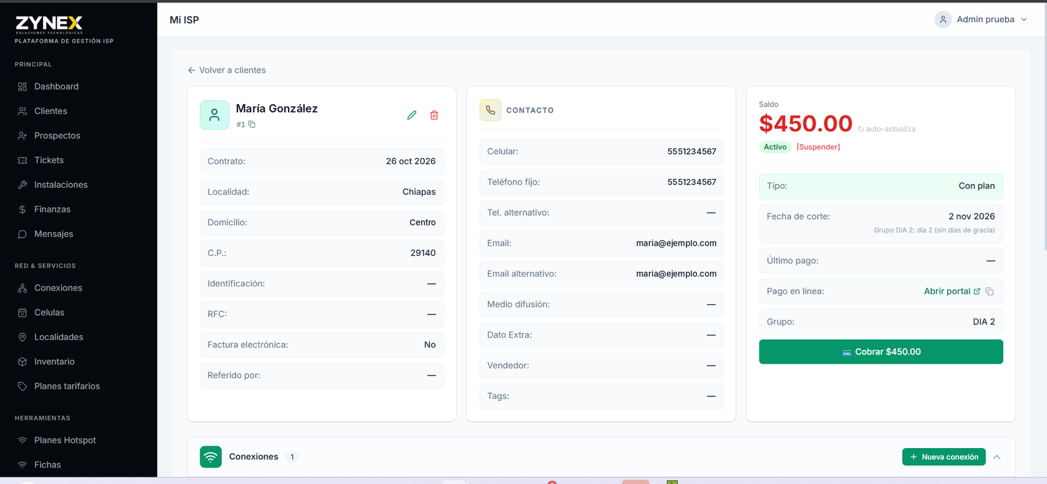This screenshot has height=484, width=1047.
Task: Click the Clientes sidebar icon
Action: (x=22, y=111)
